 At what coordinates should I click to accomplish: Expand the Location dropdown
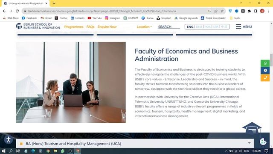tap(144, 27)
